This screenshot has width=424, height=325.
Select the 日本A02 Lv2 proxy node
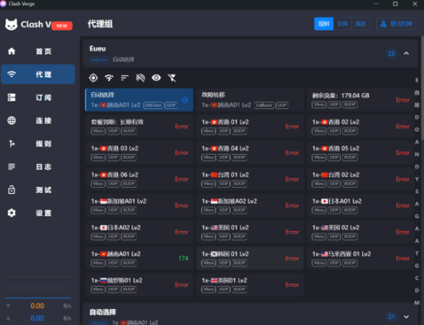pyautogui.click(x=140, y=232)
